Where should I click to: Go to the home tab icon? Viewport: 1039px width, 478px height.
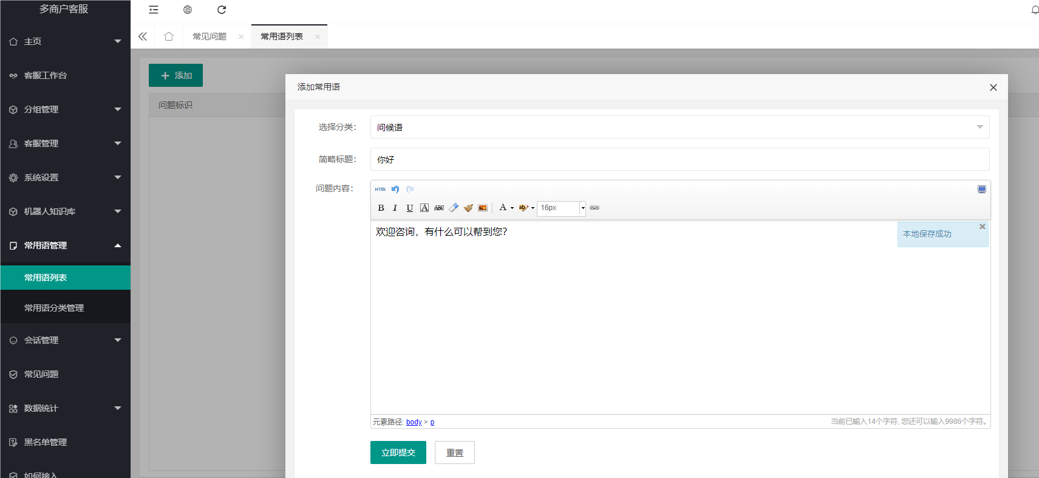tap(169, 36)
